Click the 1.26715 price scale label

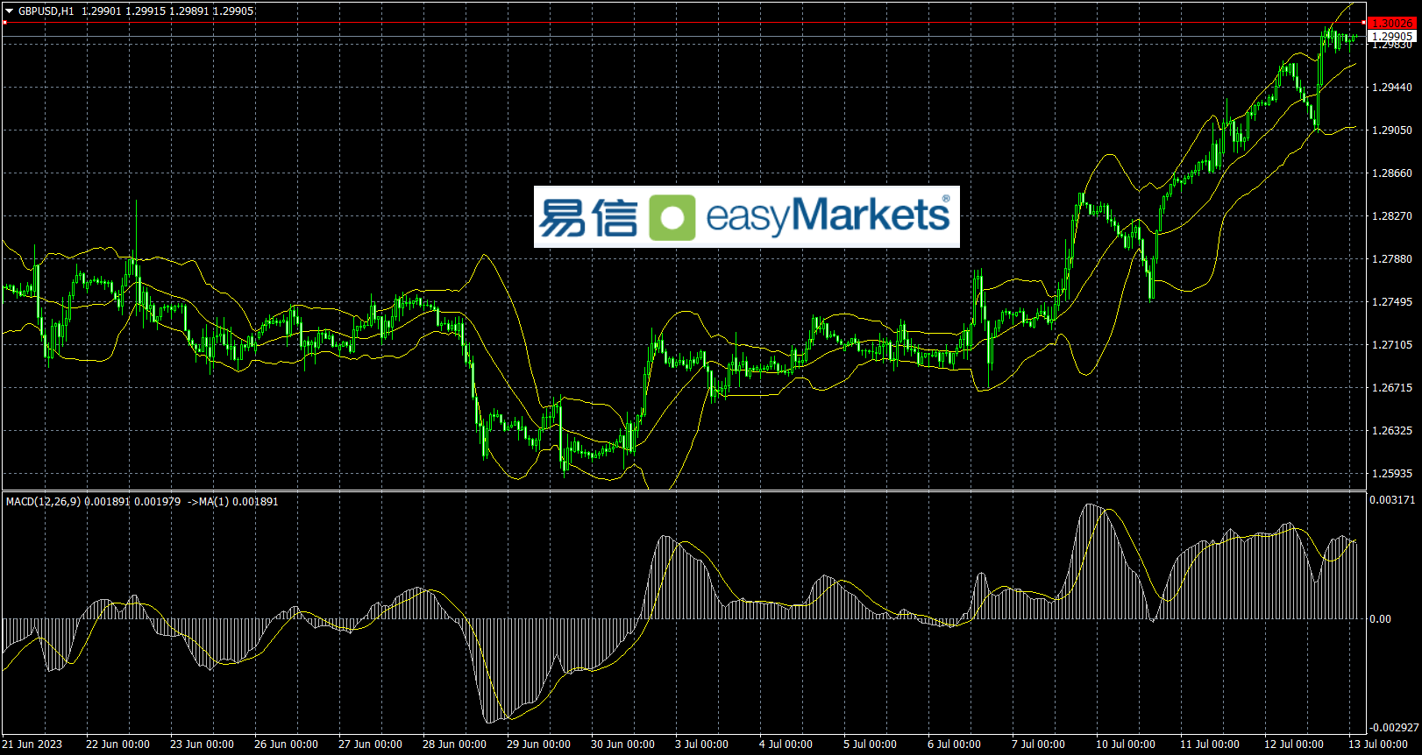click(x=1392, y=388)
